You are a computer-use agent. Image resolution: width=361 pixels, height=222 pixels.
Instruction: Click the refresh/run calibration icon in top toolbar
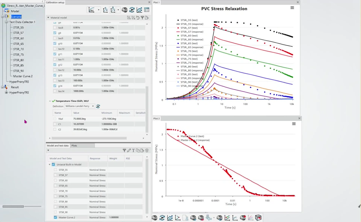pyautogui.click(x=132, y=10)
